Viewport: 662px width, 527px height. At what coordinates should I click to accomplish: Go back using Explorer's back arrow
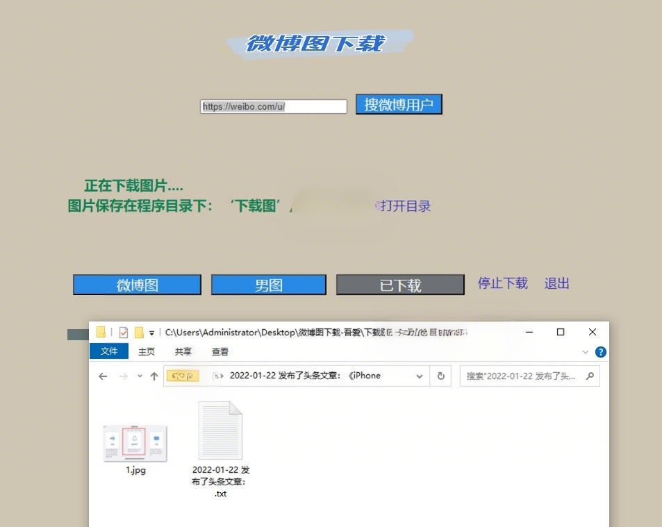(103, 376)
